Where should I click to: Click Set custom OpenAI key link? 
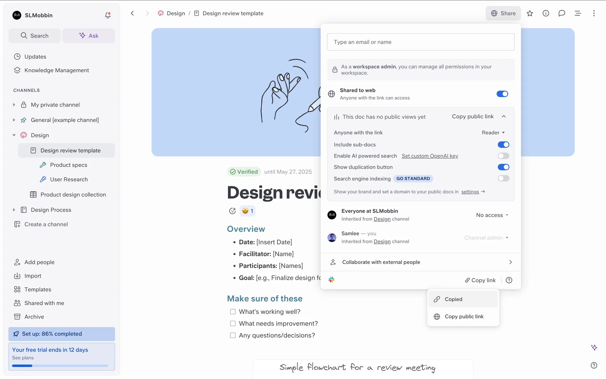coord(430,156)
